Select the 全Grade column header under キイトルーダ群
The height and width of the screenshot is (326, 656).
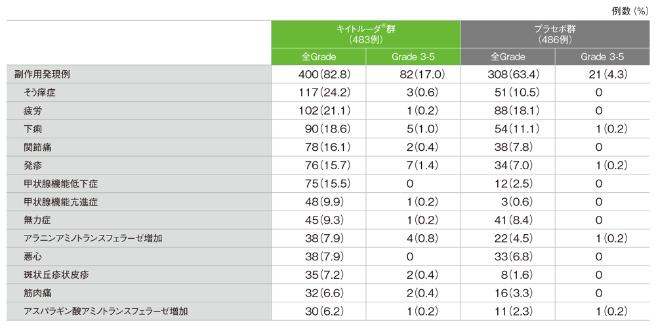tap(318, 57)
